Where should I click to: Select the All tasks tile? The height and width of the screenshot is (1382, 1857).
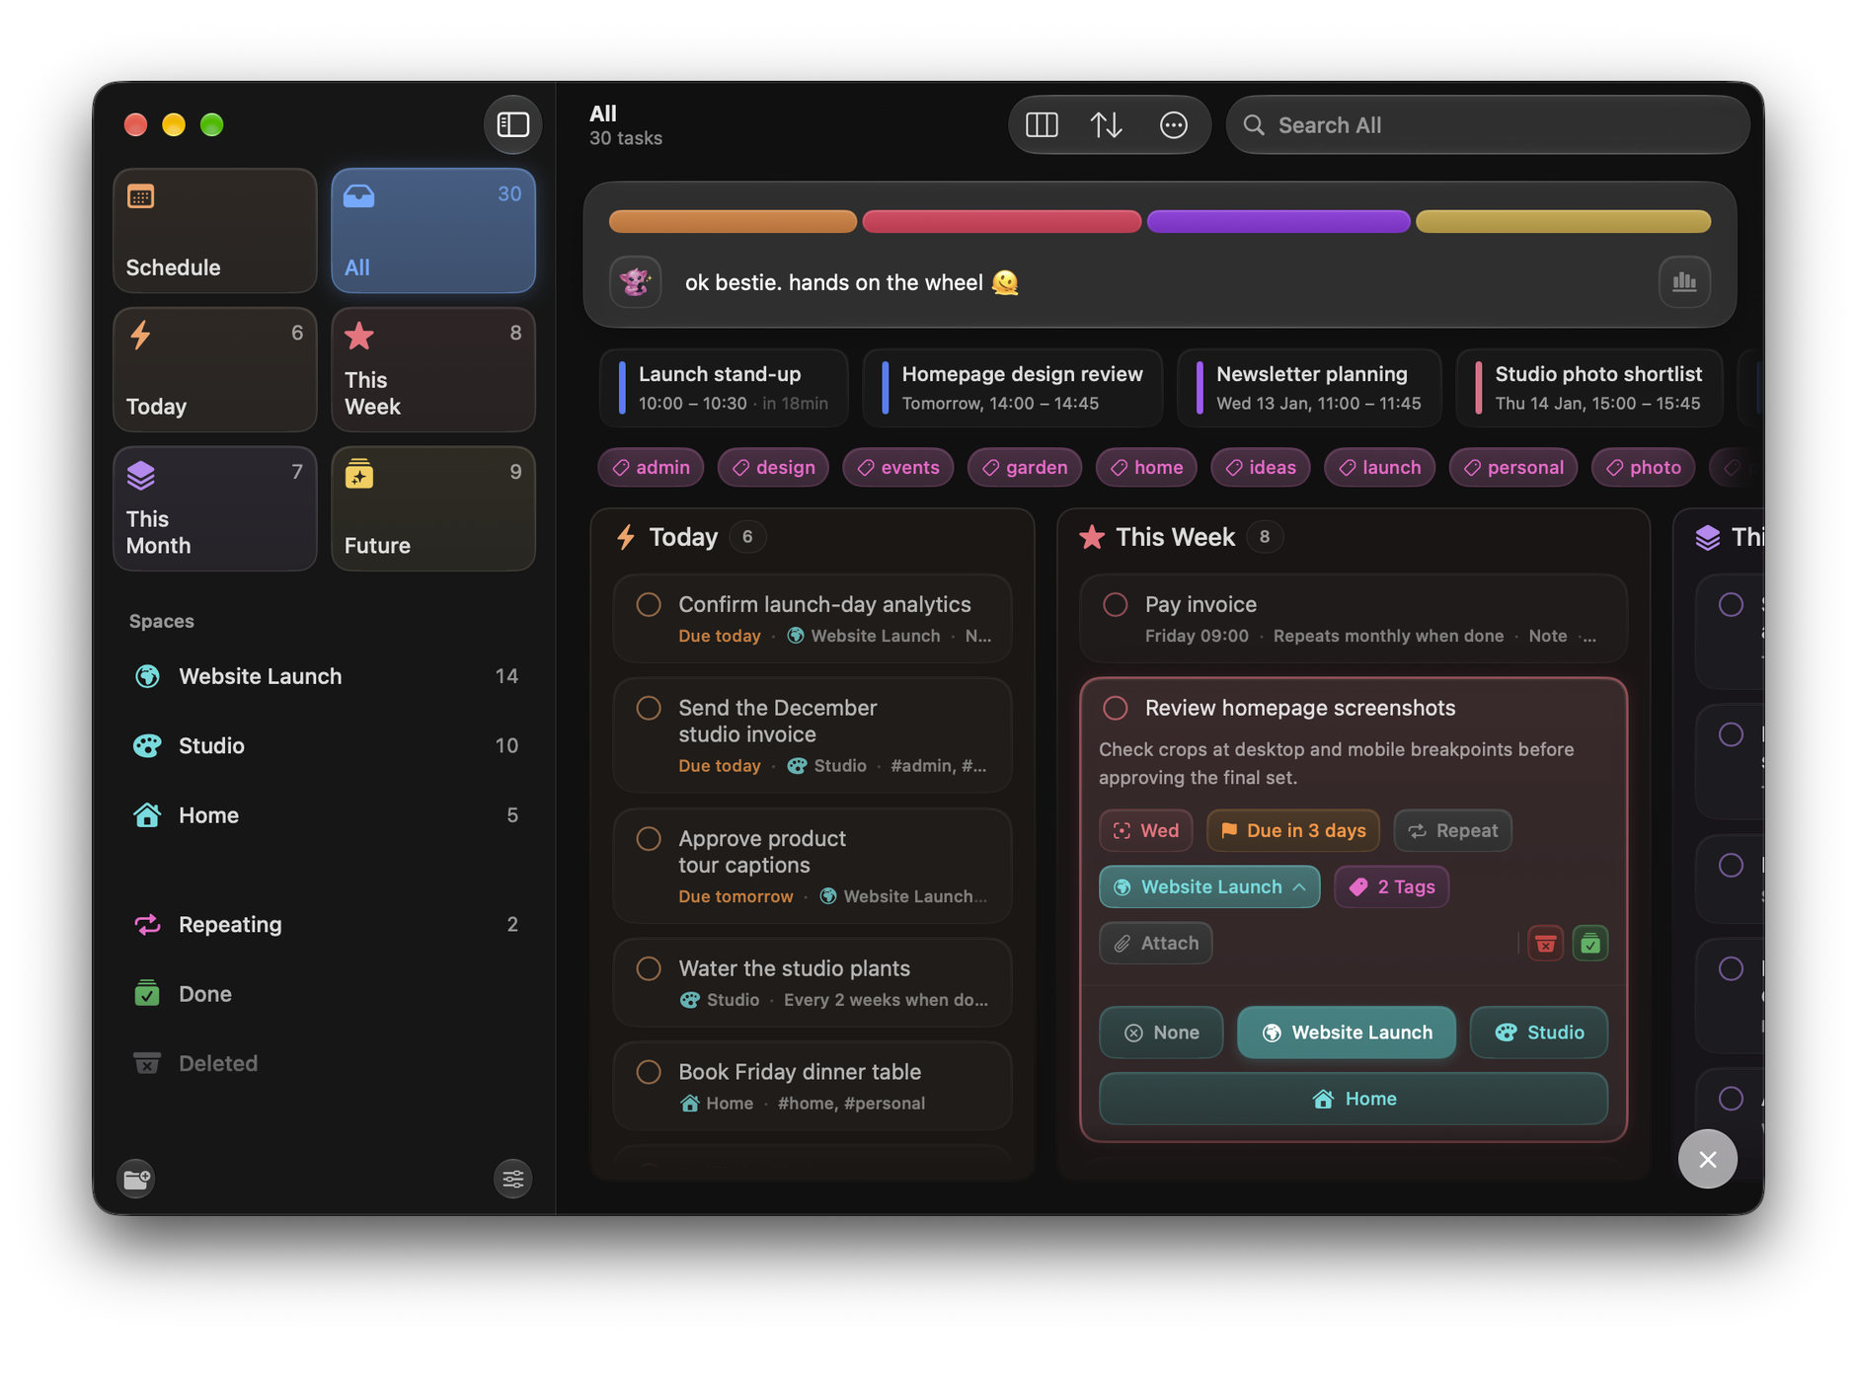pos(433,230)
